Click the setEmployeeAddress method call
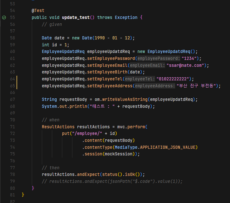Viewport: 230px width, 203px height. [110, 86]
